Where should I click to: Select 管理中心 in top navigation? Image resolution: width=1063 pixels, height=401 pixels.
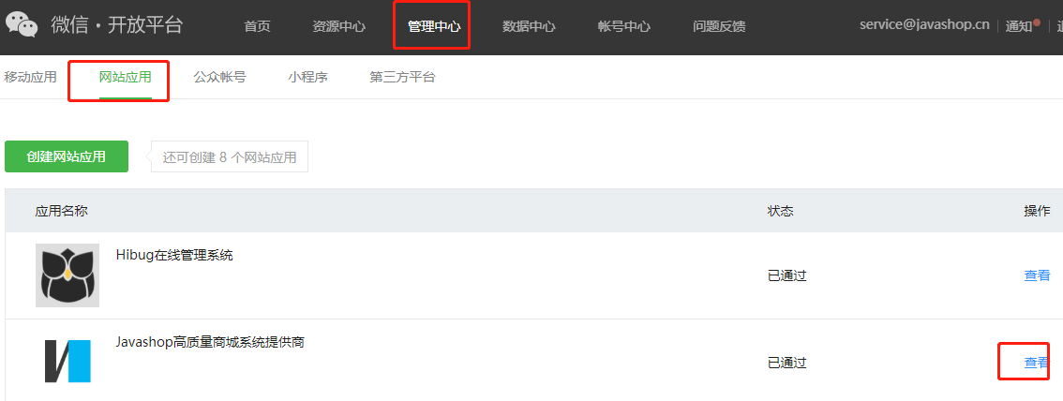coord(434,26)
